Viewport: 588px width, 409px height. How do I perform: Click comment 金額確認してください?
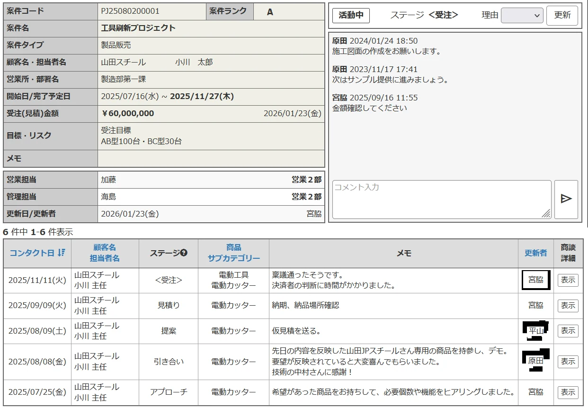(370, 108)
